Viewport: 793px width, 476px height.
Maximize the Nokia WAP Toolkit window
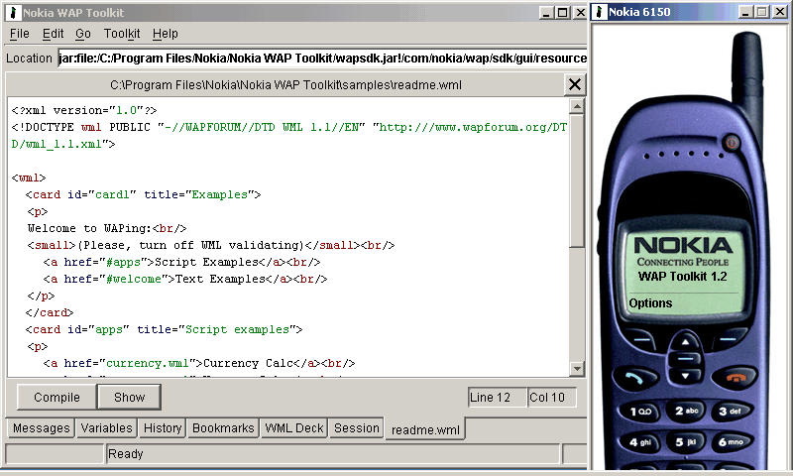(562, 13)
